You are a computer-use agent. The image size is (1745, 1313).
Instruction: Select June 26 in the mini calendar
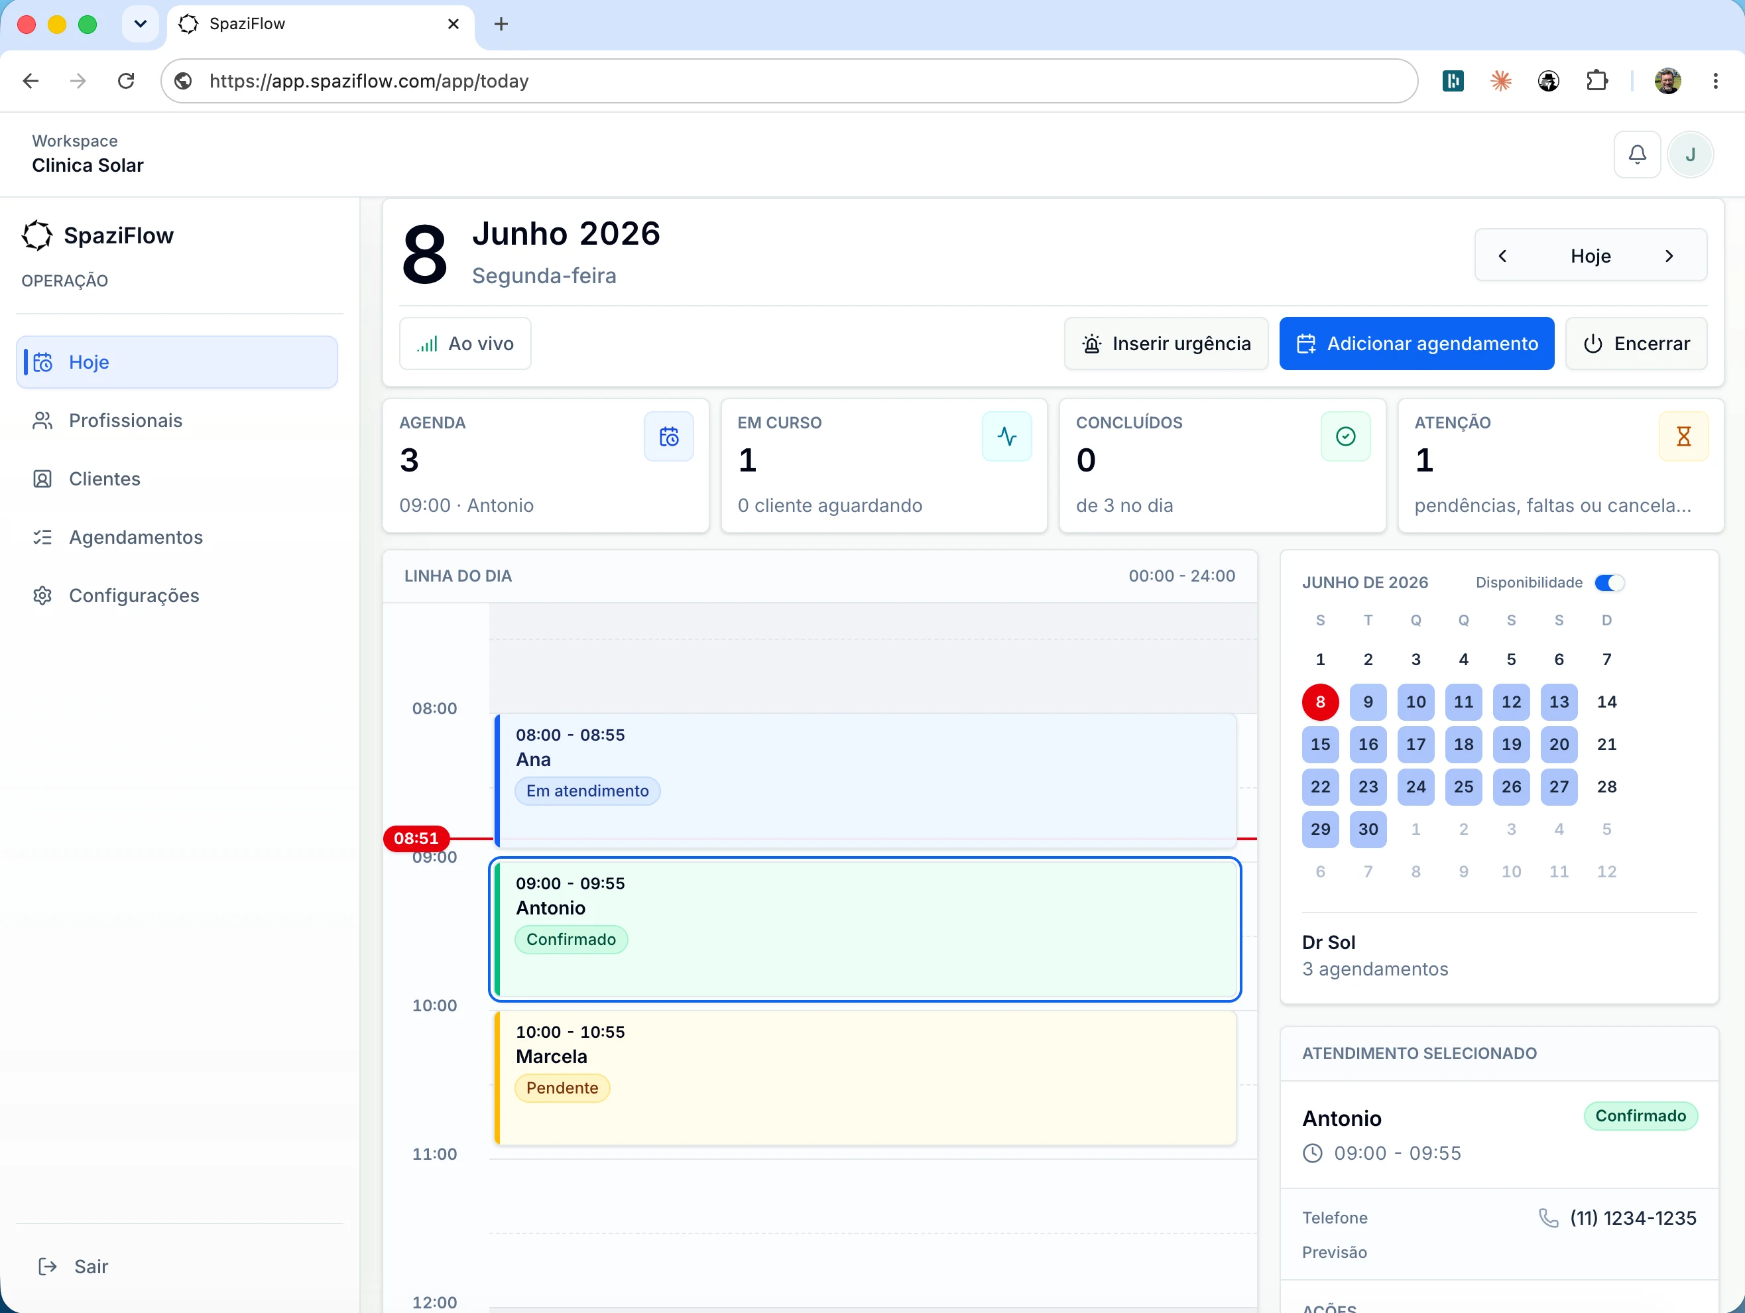1511,786
